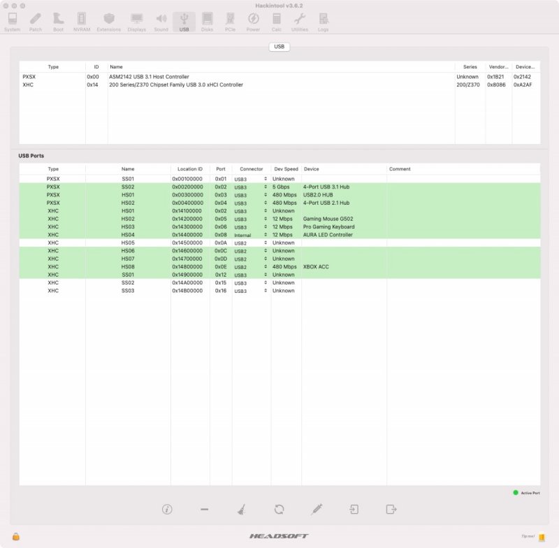Click the info icon in bottom toolbar
Screen dimensions: 559x548
pos(167,509)
